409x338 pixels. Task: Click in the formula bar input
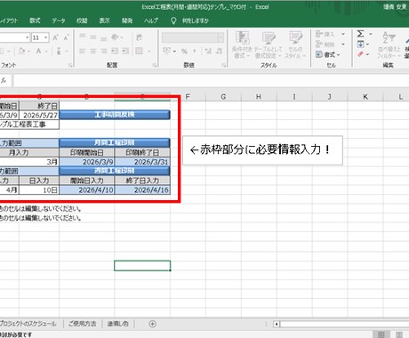[211, 80]
